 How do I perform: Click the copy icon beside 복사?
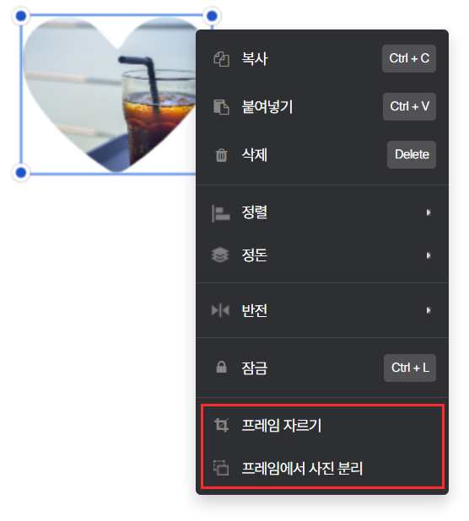(221, 59)
